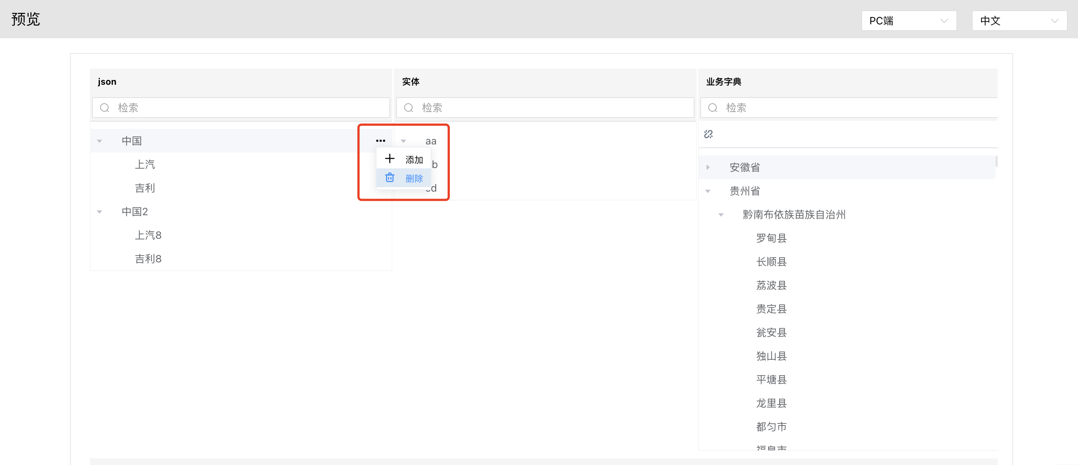
Task: Expand the 安徽省 node
Action: pyautogui.click(x=708, y=167)
